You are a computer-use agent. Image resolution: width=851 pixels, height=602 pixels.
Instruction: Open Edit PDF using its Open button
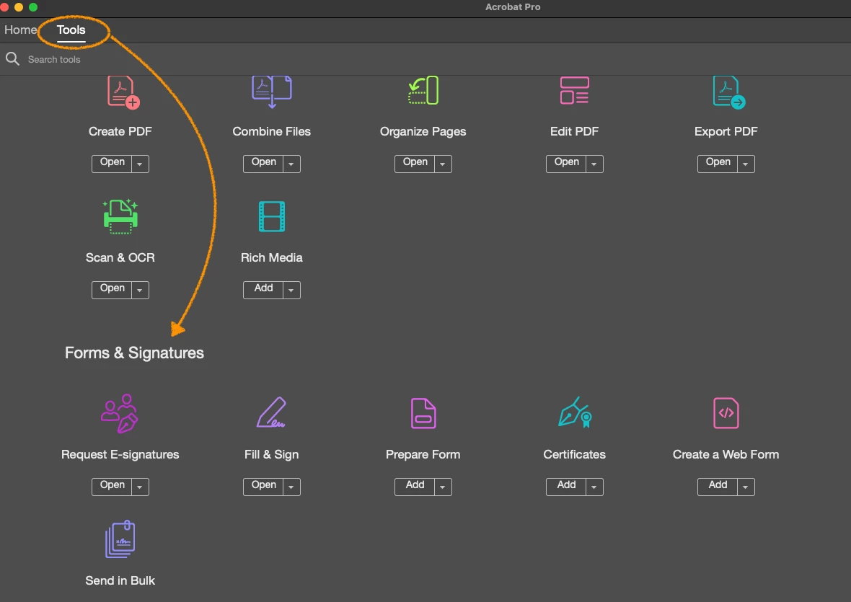(x=566, y=163)
